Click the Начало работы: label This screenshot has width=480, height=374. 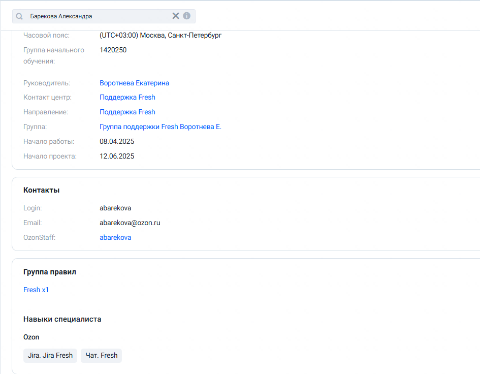tap(49, 141)
